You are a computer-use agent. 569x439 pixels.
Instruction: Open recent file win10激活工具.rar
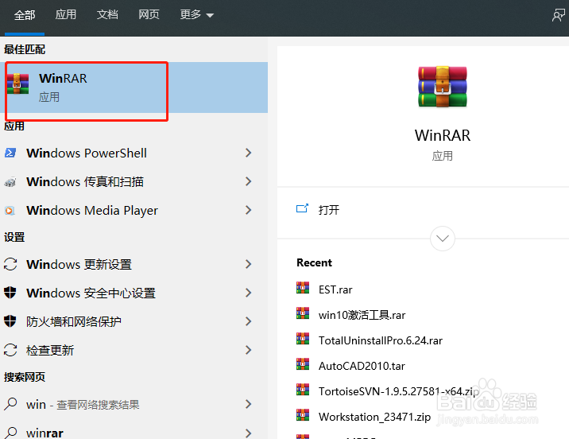point(362,315)
